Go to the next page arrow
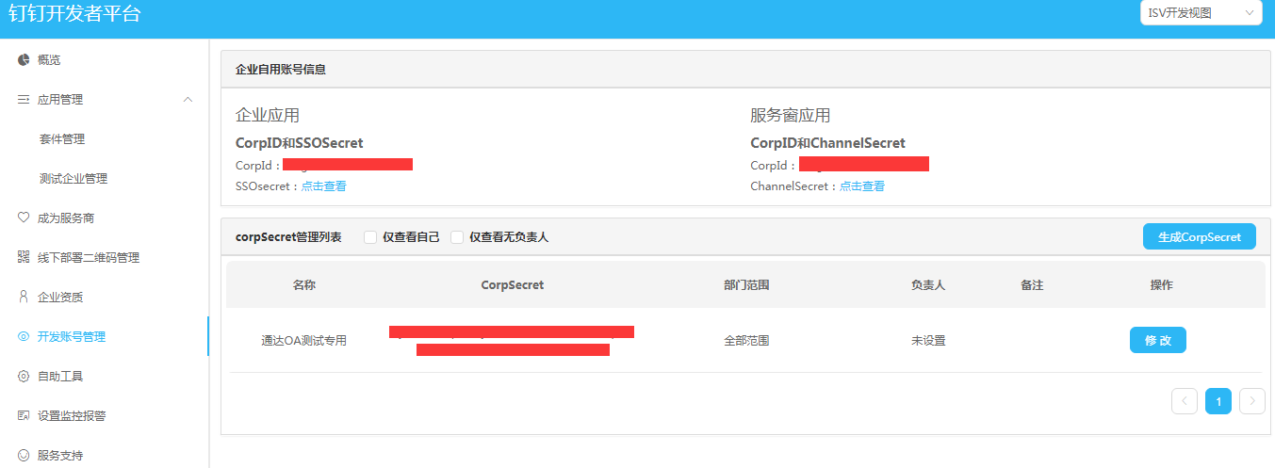This screenshot has width=1275, height=468. (1251, 401)
